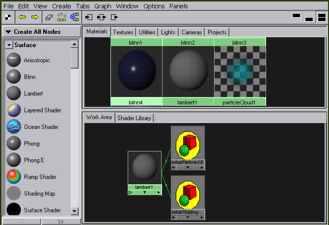329x225 pixels.
Task: Click the yellow next graph arrow
Action: point(34,17)
